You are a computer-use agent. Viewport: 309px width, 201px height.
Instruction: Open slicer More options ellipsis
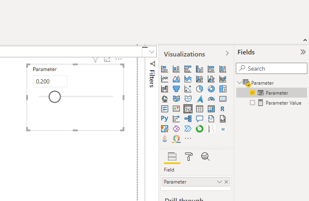[x=119, y=59]
